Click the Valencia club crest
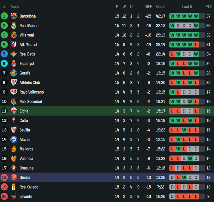Viewport: 214px width, 202px height. point(14,159)
